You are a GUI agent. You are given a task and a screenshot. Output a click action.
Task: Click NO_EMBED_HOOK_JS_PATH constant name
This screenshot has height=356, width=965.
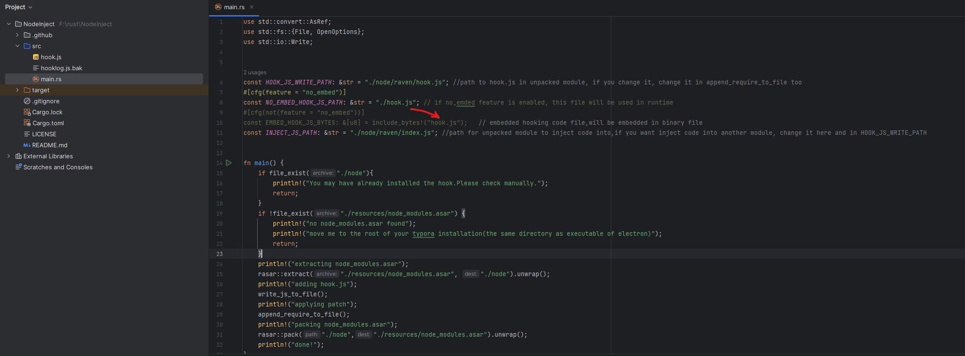pos(304,103)
